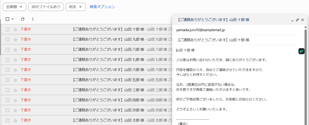Star the 山田 八郎 draft email

(x=15, y=50)
